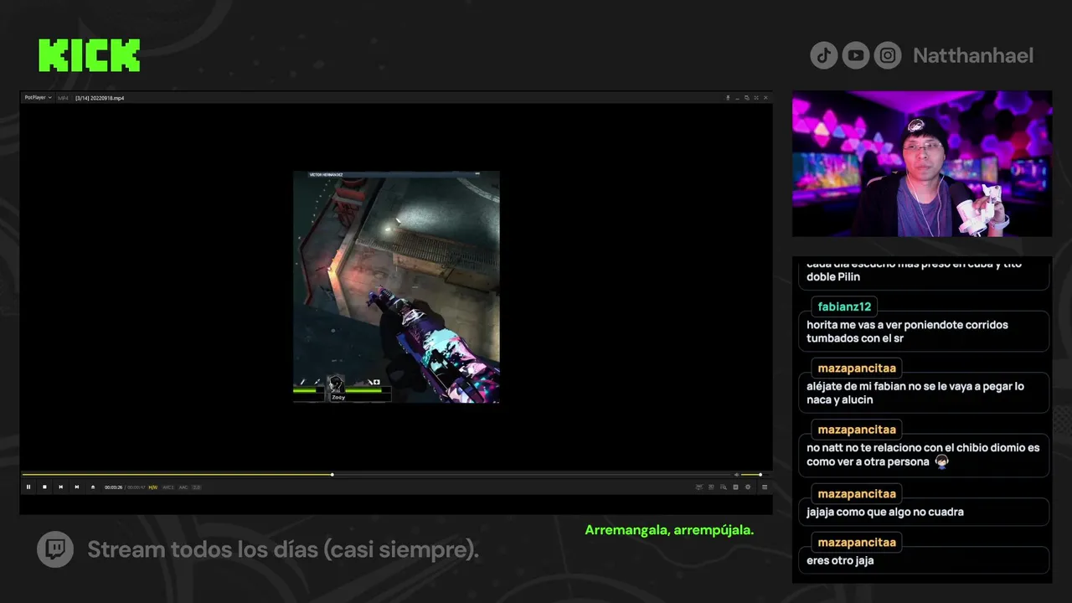Click the KICK logo
This screenshot has height=603, width=1072.
click(90, 55)
